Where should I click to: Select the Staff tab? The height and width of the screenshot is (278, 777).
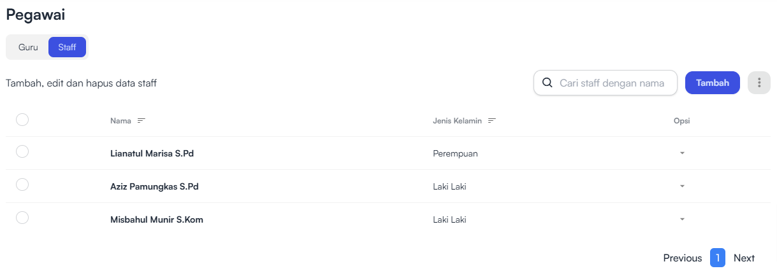tap(67, 47)
